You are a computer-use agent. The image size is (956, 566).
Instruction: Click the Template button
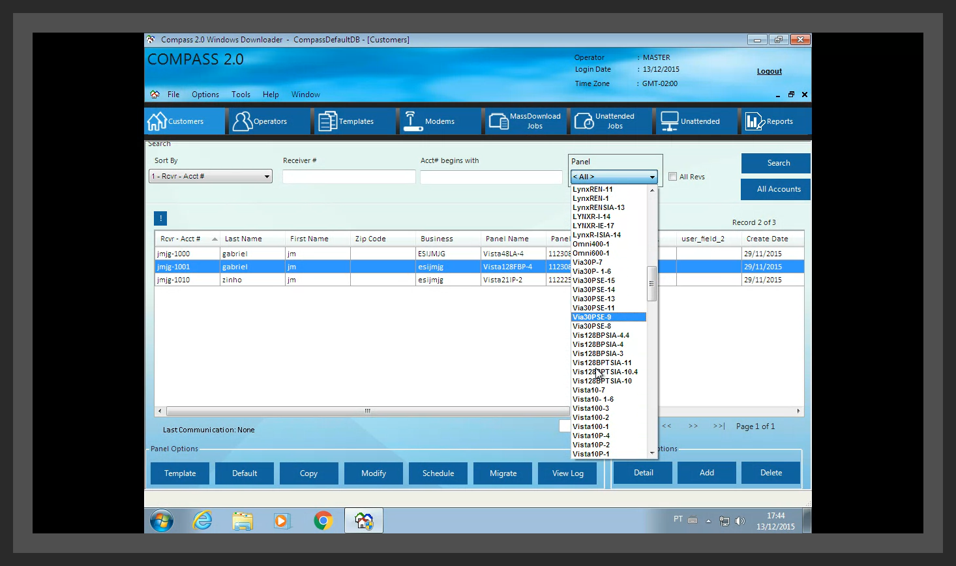tap(180, 473)
